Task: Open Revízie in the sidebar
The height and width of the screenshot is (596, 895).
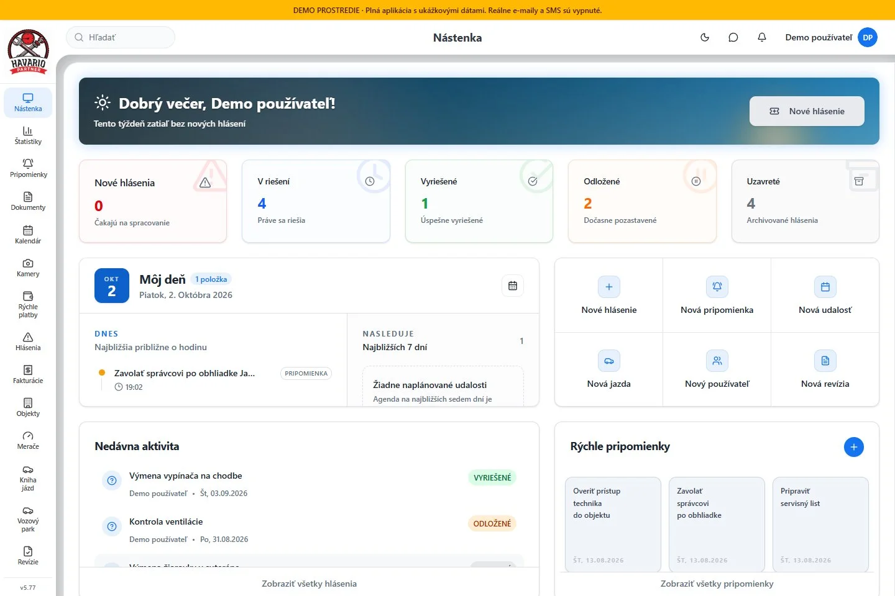Action: pyautogui.click(x=28, y=556)
